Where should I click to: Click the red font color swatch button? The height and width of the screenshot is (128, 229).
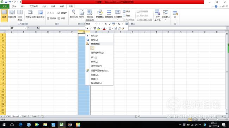104,28
